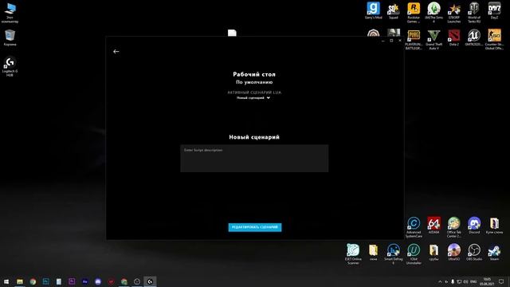Image resolution: width=510 pixels, height=287 pixels.
Task: Open Advanced SystemCare shortcut
Action: coord(414,226)
